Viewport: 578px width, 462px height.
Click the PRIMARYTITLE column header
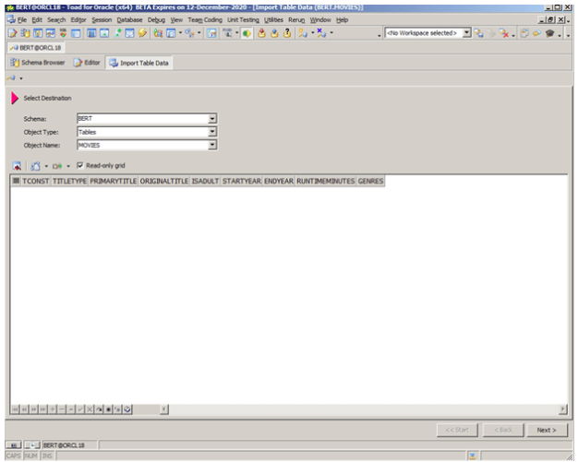114,181
